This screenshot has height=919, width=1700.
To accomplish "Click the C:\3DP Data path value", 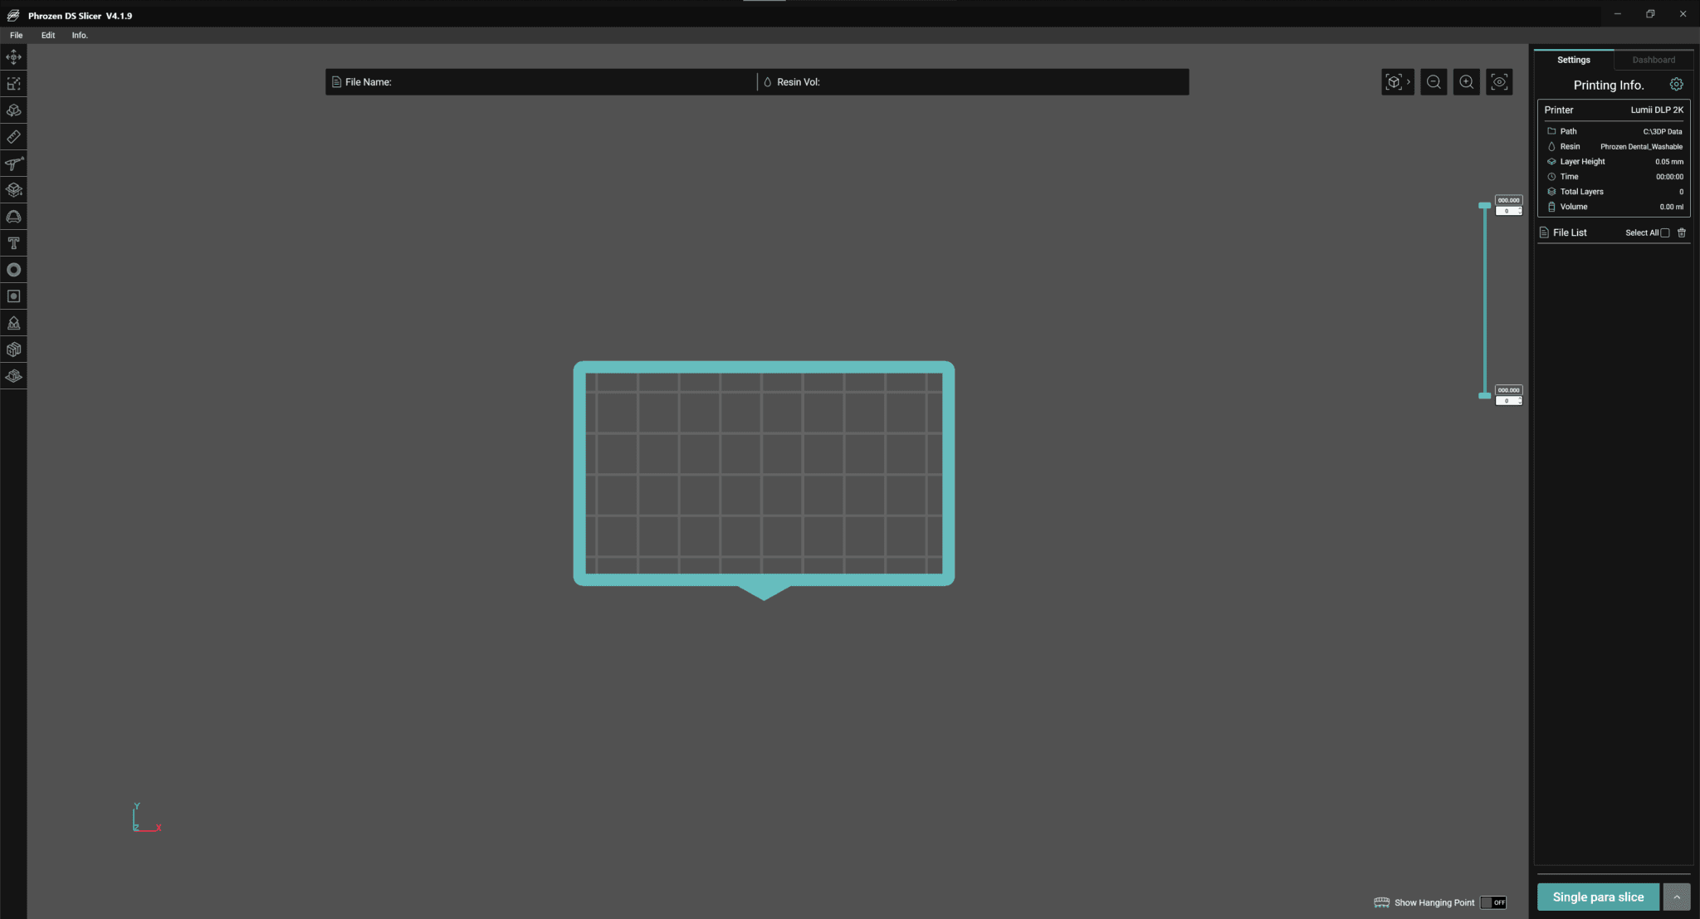I will click(x=1663, y=131).
